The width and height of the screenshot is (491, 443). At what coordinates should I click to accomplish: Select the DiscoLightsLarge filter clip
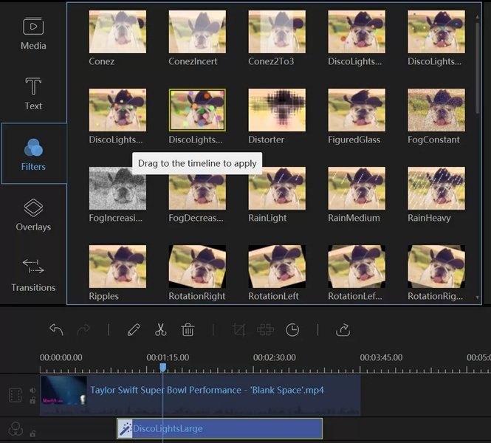219,428
